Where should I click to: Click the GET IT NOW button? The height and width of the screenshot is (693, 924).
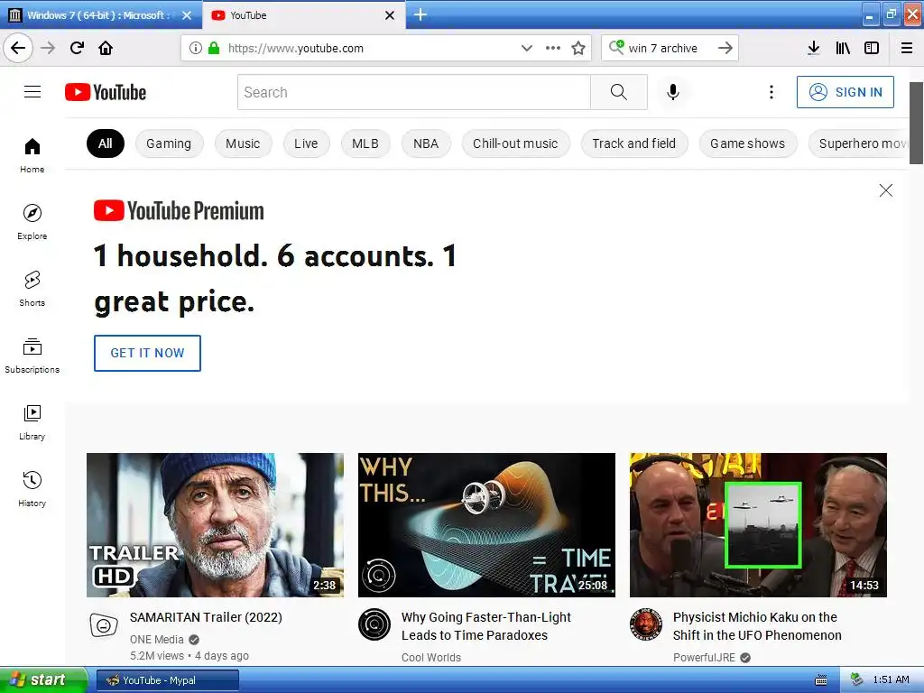(147, 353)
